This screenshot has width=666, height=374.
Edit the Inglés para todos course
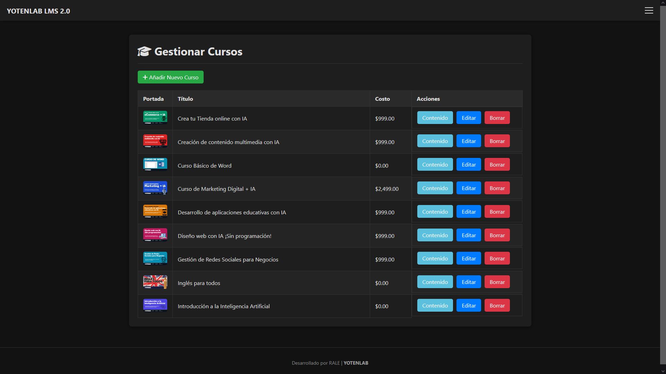tap(468, 282)
